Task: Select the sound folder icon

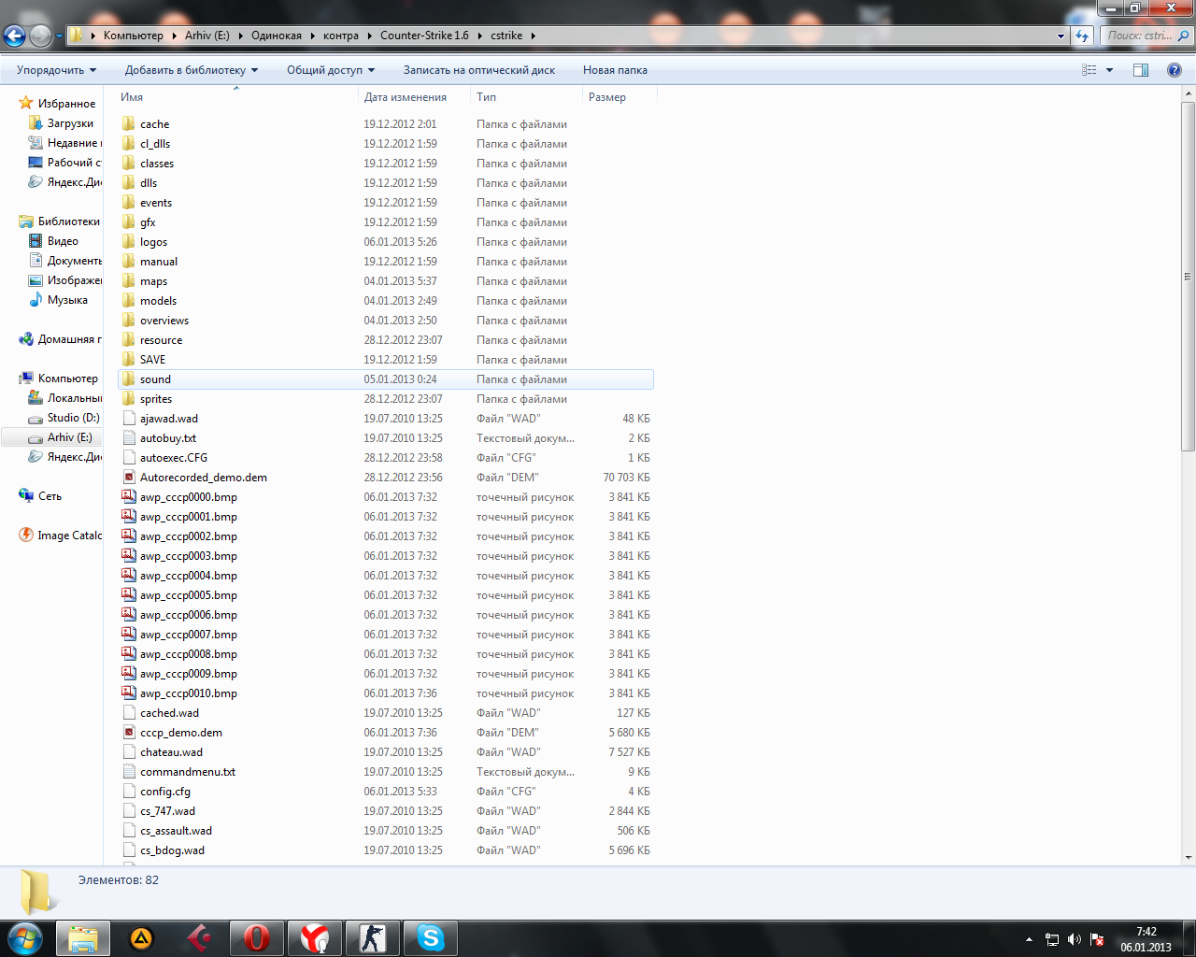Action: pos(129,379)
